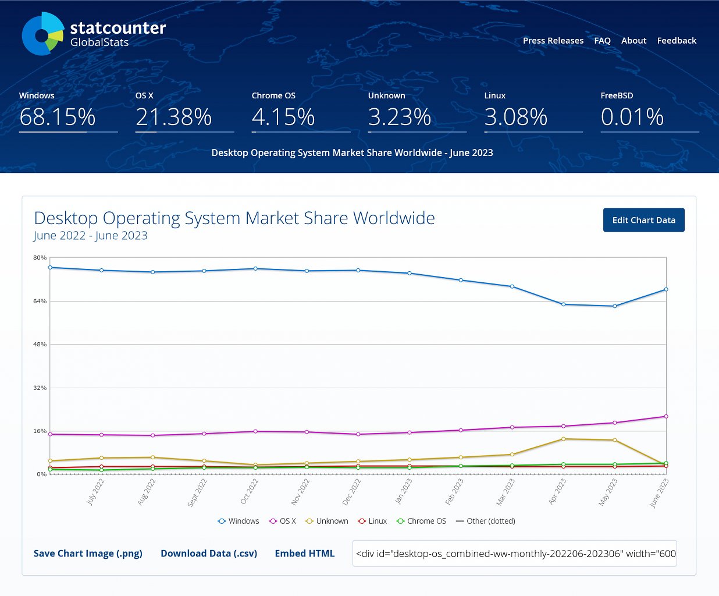This screenshot has width=719, height=596.
Task: Click the OS X data point for June 2023
Action: (666, 416)
